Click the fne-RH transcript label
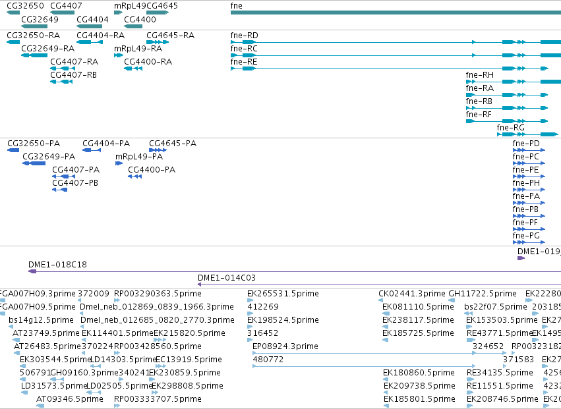The width and height of the screenshot is (561, 409). (x=479, y=74)
